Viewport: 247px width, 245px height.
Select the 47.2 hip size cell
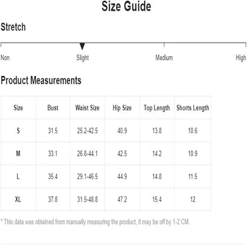click(x=122, y=199)
